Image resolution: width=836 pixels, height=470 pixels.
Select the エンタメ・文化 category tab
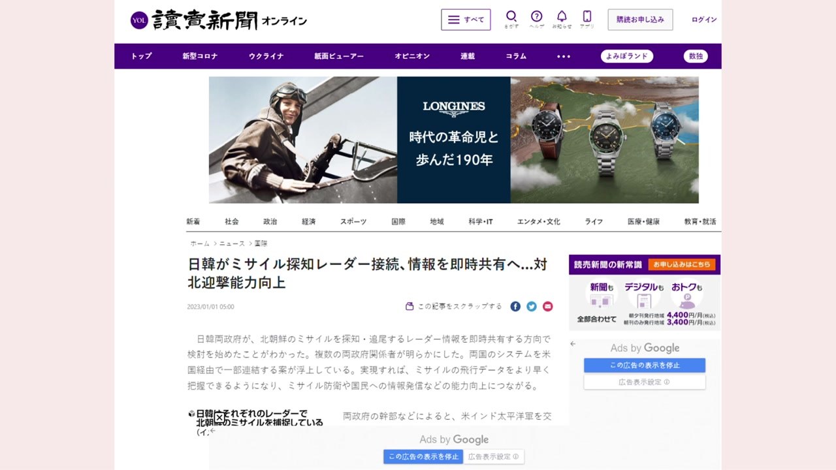pyautogui.click(x=539, y=222)
